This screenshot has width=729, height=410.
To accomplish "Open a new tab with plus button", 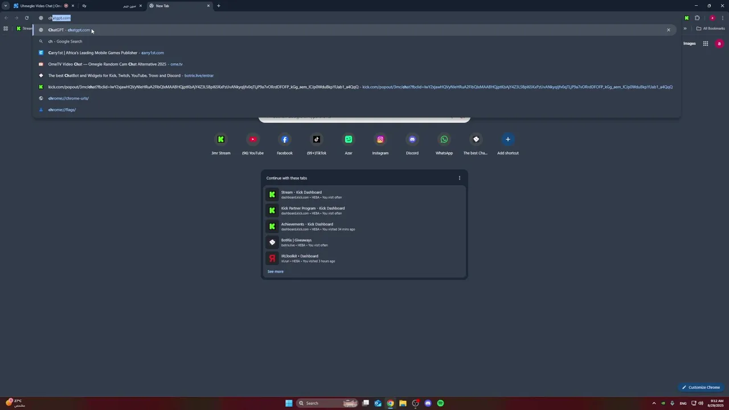I will click(219, 6).
